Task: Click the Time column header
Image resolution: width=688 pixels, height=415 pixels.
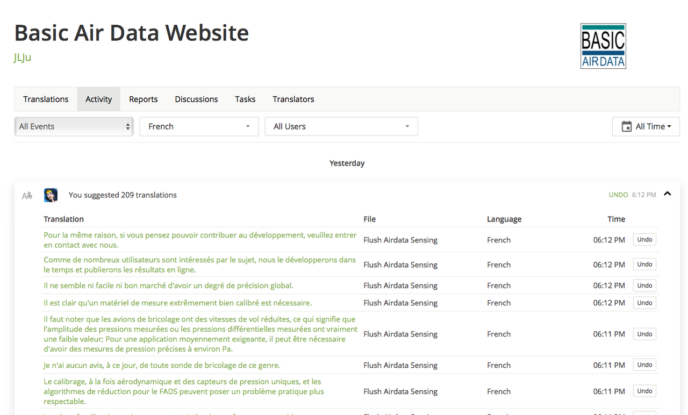Action: point(616,219)
